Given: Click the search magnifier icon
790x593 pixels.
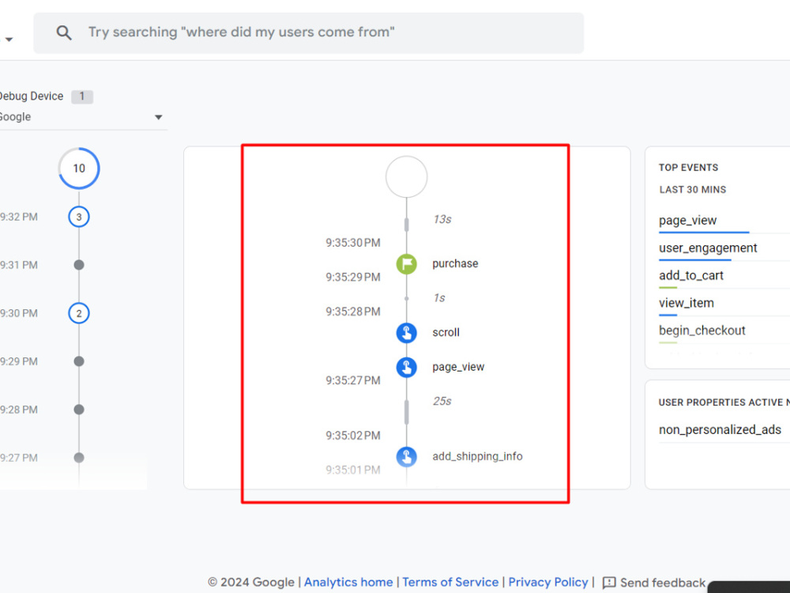Looking at the screenshot, I should coord(64,32).
